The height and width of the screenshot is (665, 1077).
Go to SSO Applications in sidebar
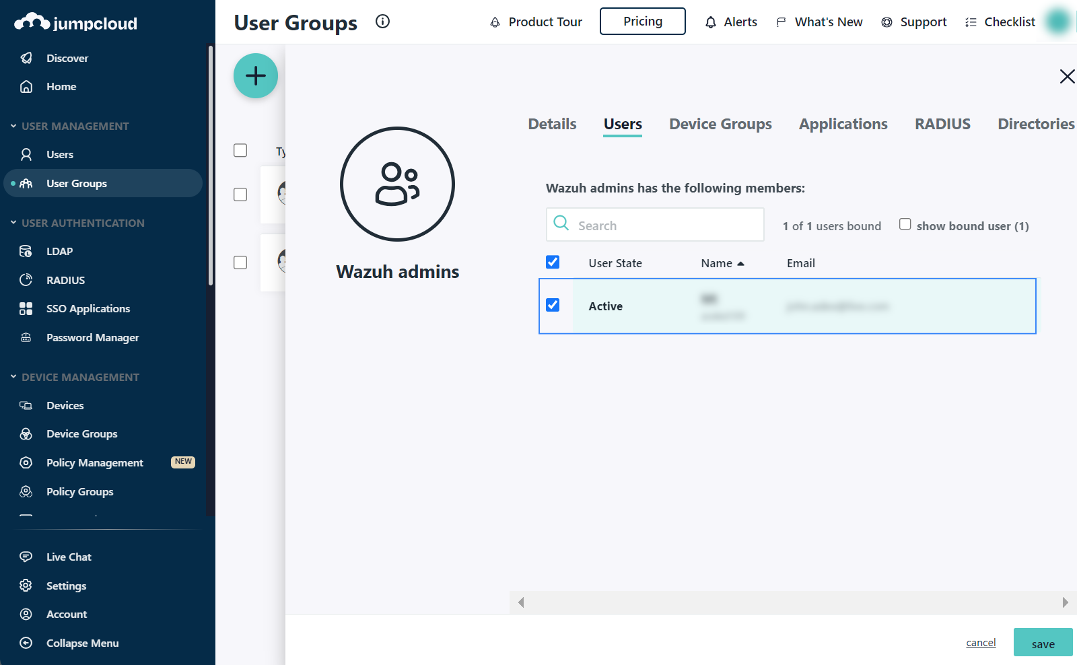click(88, 309)
